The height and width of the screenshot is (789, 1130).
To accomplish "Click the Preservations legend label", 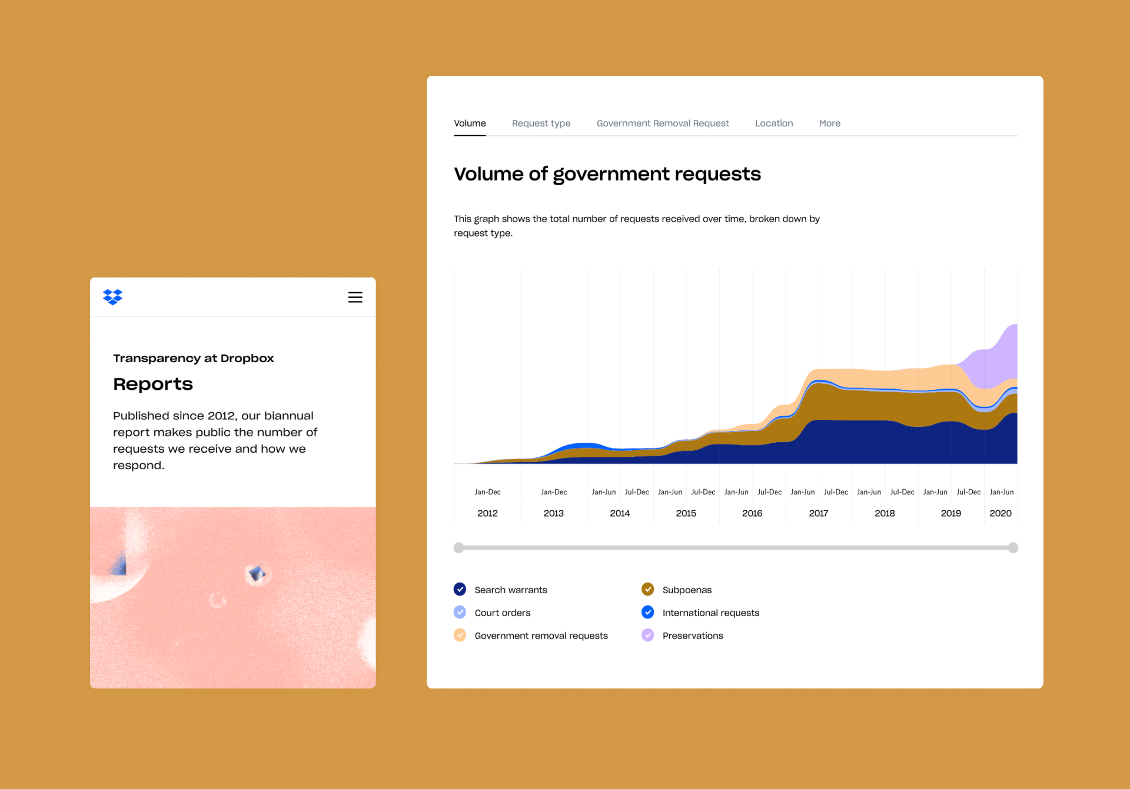I will [x=693, y=636].
